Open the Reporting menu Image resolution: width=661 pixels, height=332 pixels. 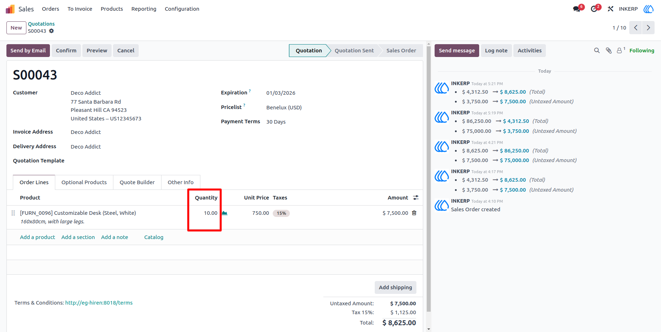[x=144, y=9]
